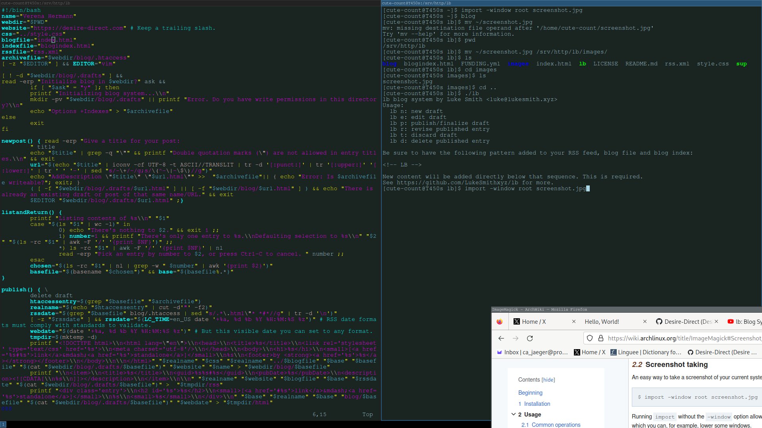The image size is (762, 428).
Task: Click the forward navigation arrow
Action: point(516,338)
